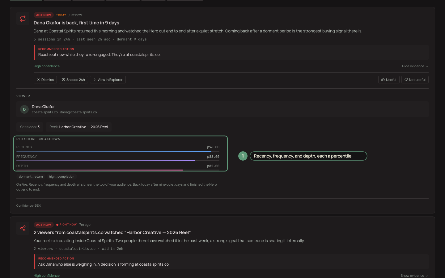
Task: Click the Sessions: 3 chip
Action: [30, 127]
